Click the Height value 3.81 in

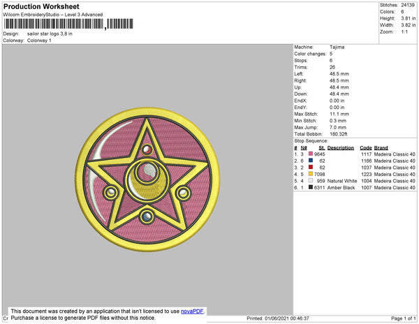click(x=408, y=18)
